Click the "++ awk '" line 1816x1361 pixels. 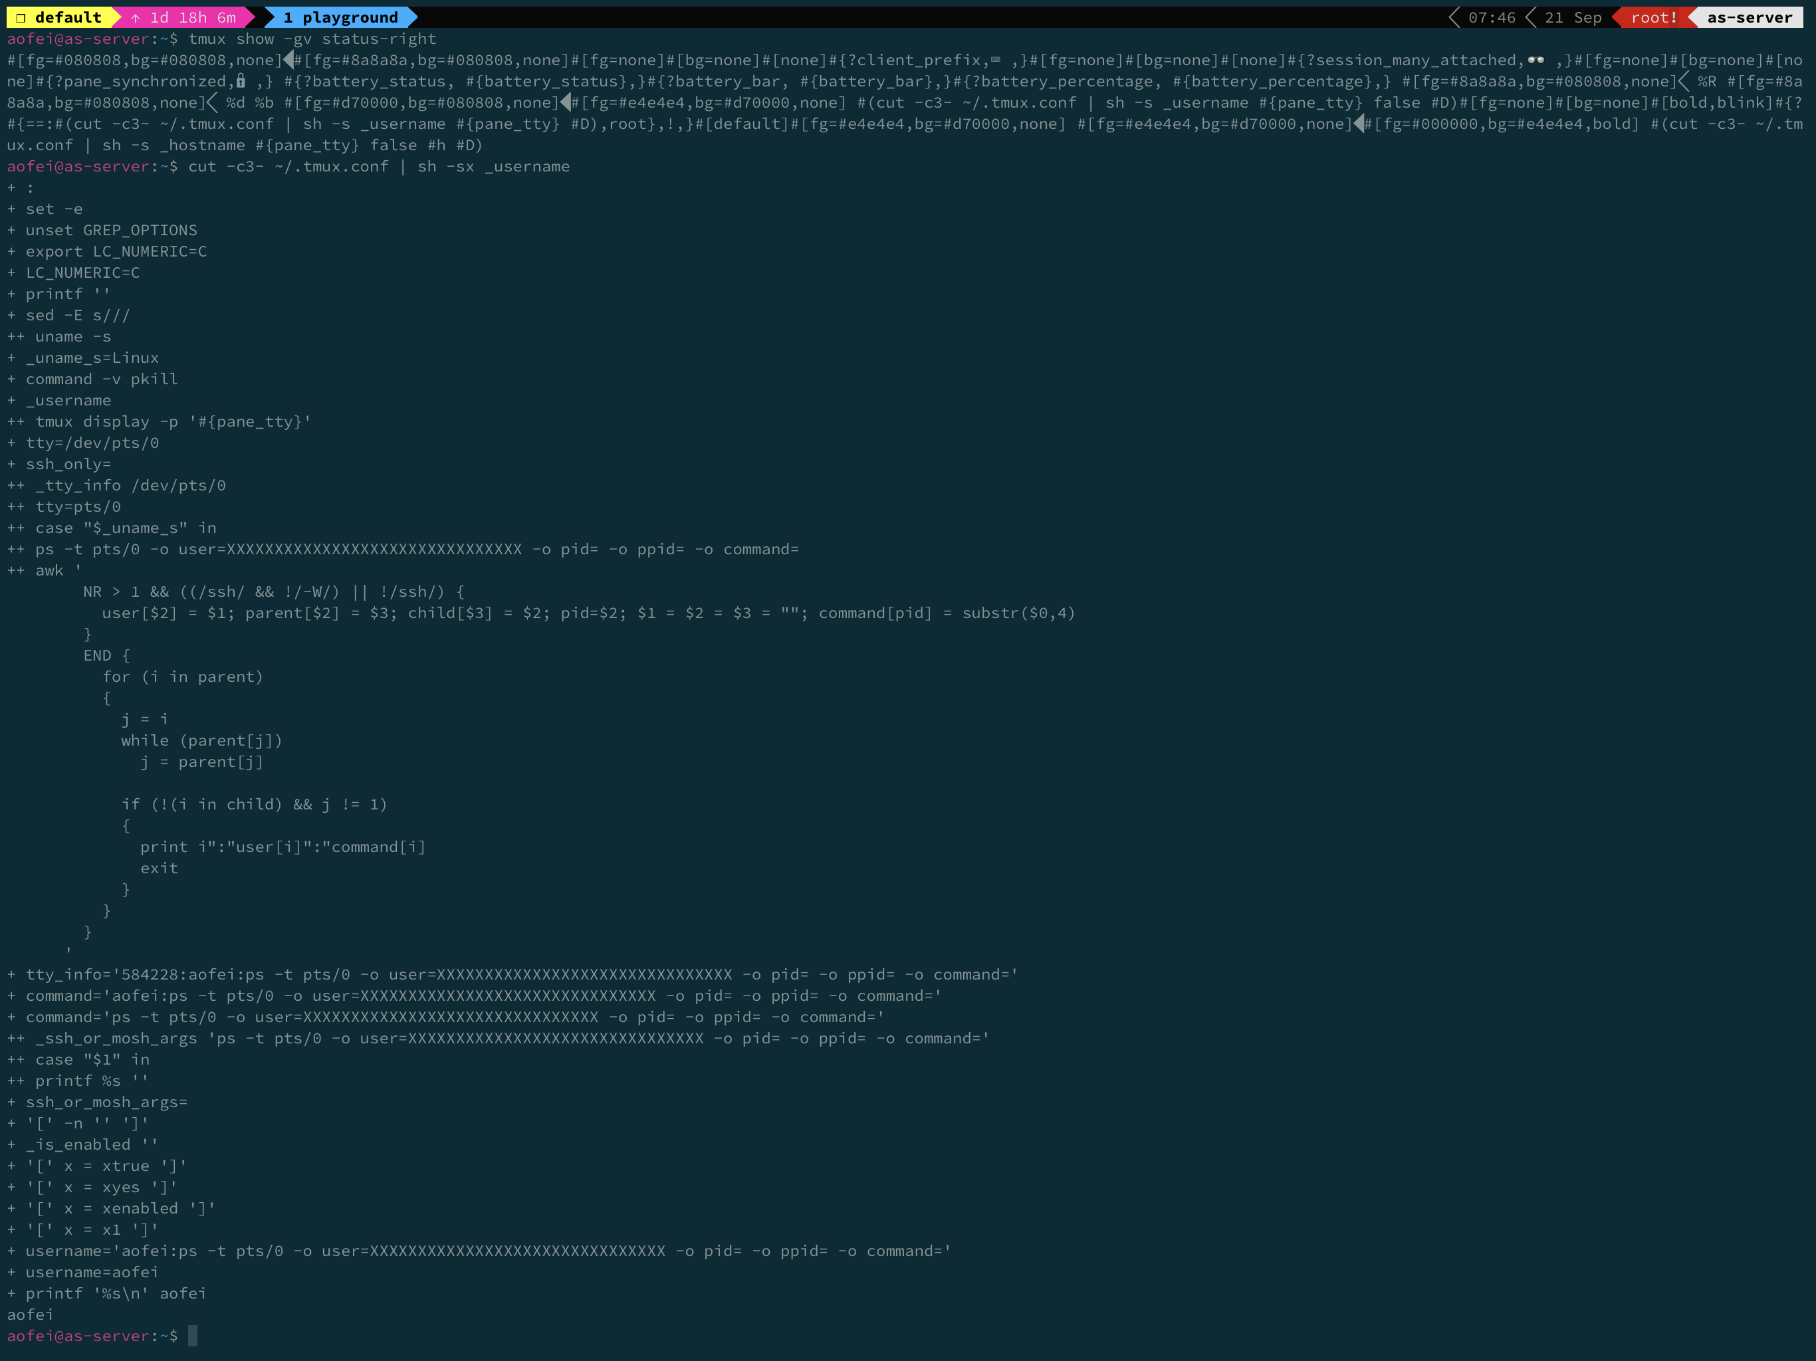[45, 572]
